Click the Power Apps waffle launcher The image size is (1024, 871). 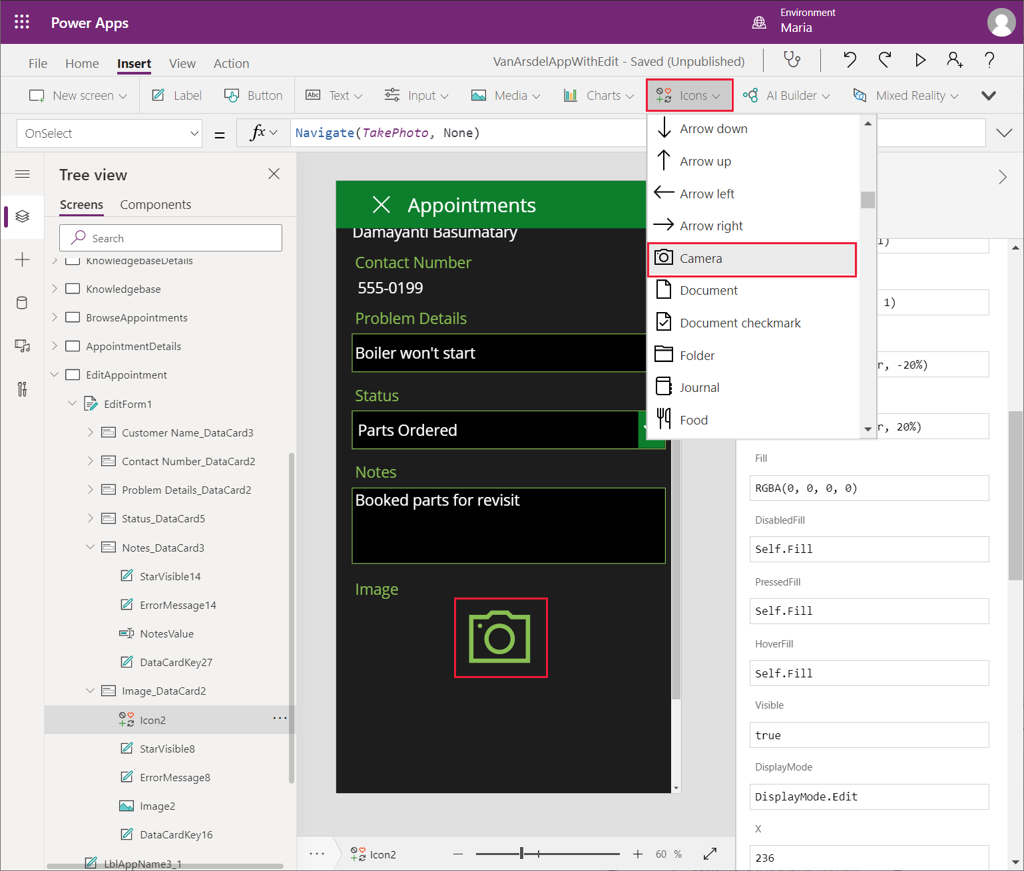[22, 22]
